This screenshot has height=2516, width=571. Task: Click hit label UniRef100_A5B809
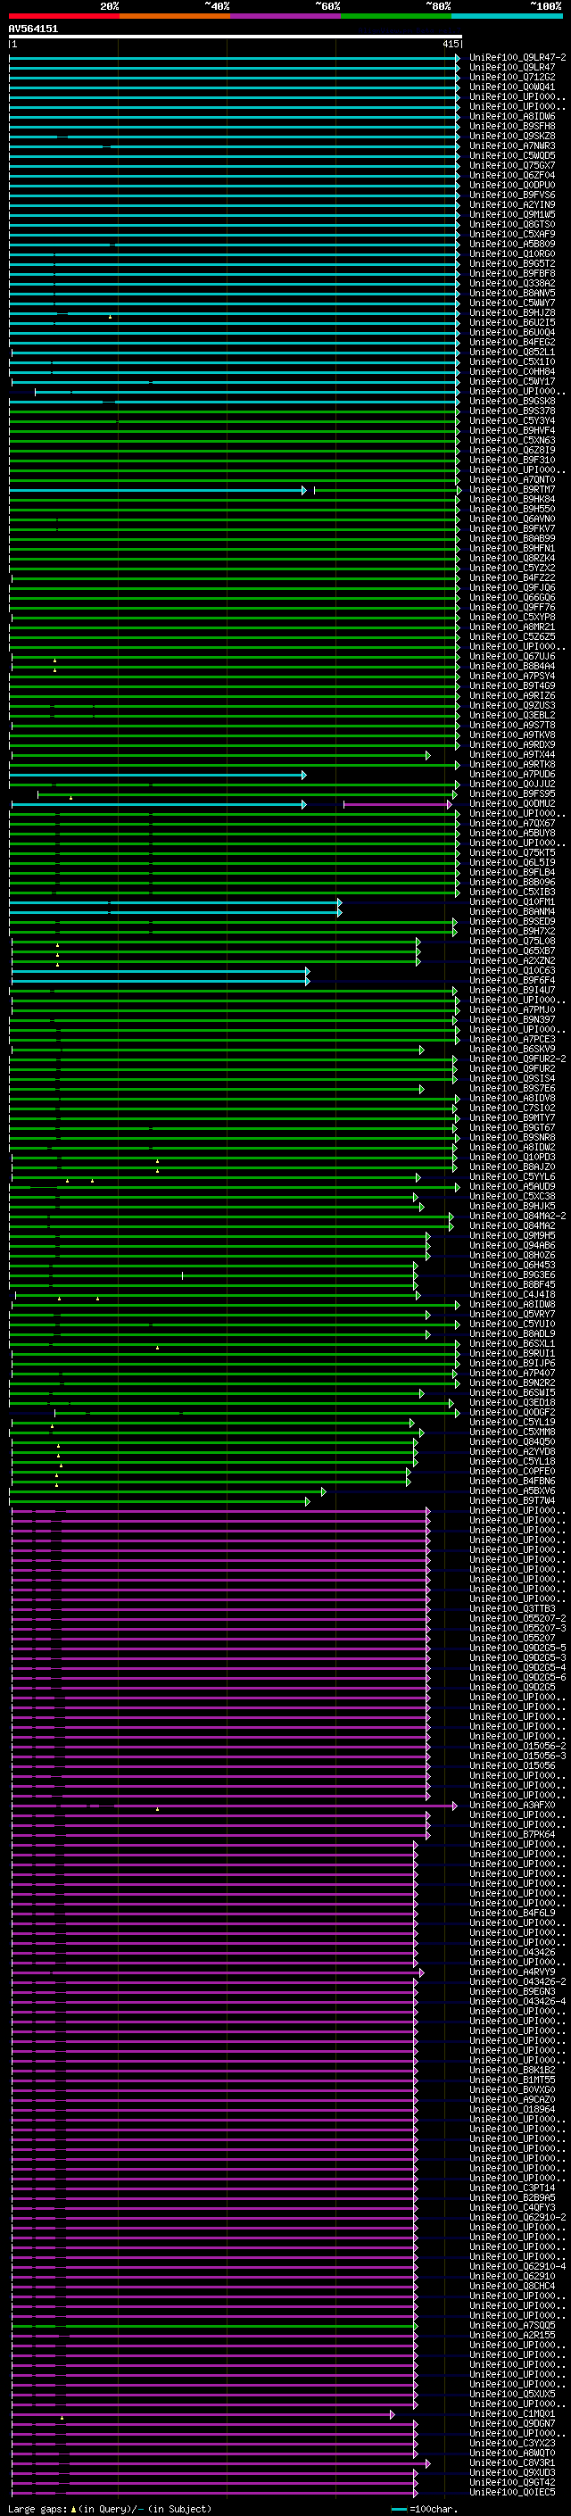(x=512, y=245)
